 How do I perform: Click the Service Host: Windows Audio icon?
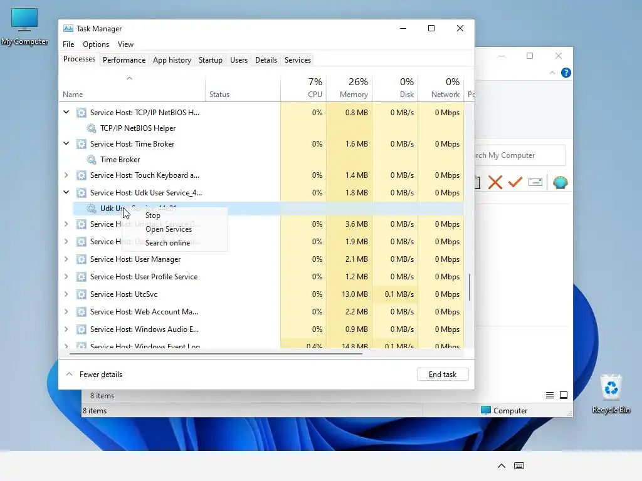pos(82,329)
